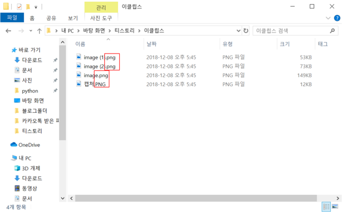Image resolution: width=342 pixels, height=212 pixels.
Task: Select the 관리 contextual tab
Action: coord(101,7)
